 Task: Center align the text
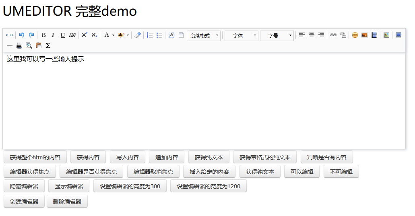tap(312, 35)
